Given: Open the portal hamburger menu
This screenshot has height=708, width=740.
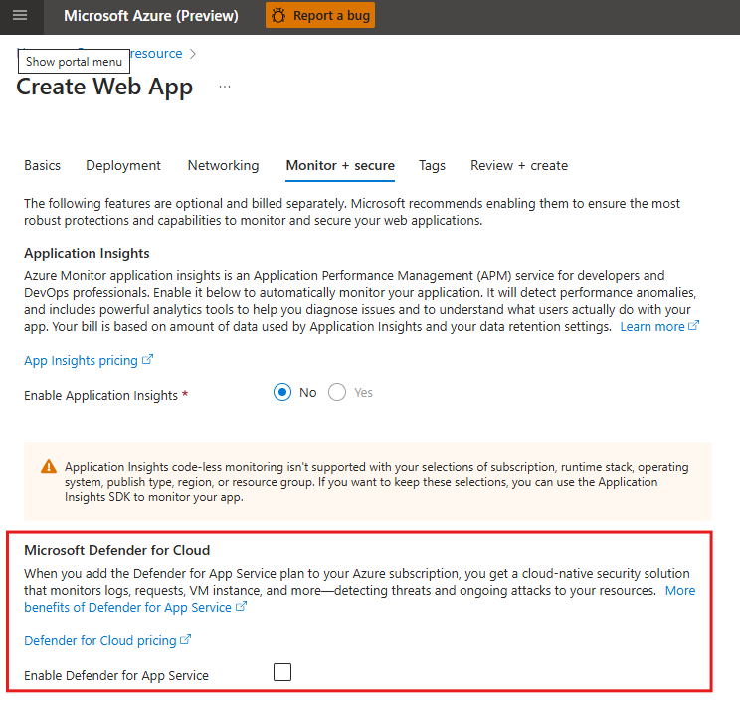Looking at the screenshot, I should (x=20, y=16).
